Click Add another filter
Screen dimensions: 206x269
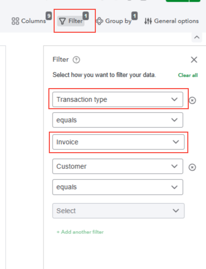click(x=80, y=232)
